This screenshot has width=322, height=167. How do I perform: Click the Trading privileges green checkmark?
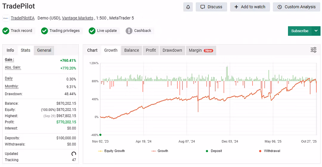pos(44,31)
